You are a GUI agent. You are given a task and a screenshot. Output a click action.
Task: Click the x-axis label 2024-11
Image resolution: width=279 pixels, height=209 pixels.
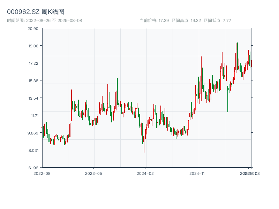(197, 173)
